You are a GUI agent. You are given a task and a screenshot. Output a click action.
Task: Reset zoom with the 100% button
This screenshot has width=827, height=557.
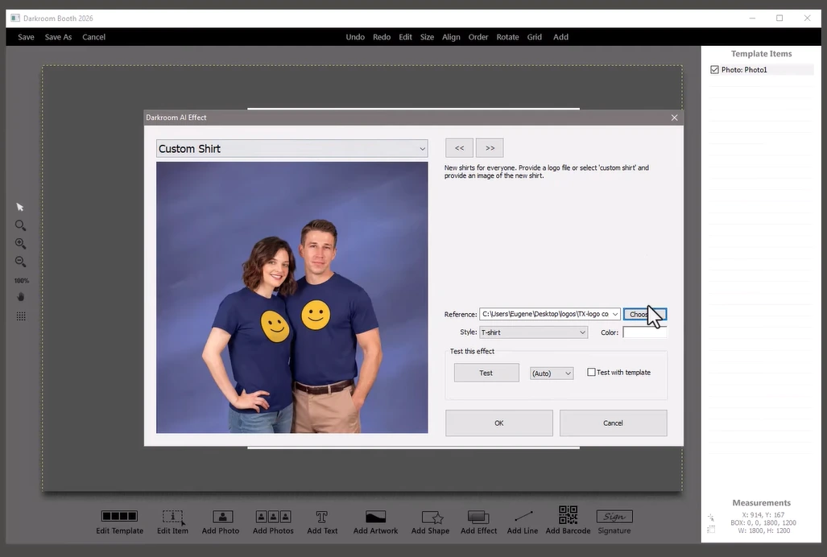(22, 280)
